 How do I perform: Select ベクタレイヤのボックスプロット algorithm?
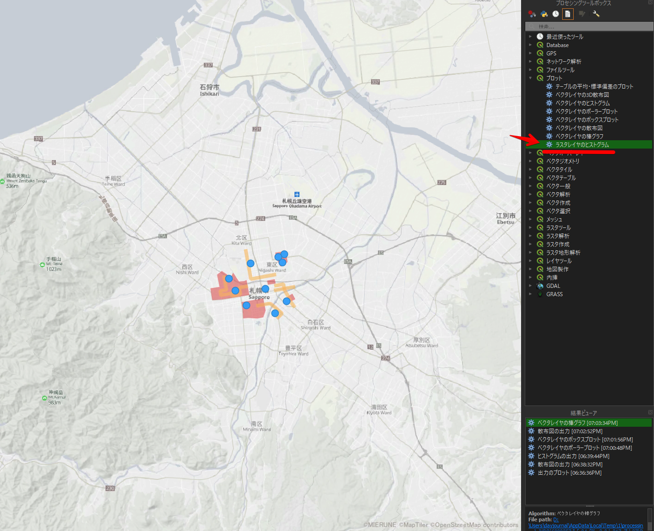(x=587, y=119)
